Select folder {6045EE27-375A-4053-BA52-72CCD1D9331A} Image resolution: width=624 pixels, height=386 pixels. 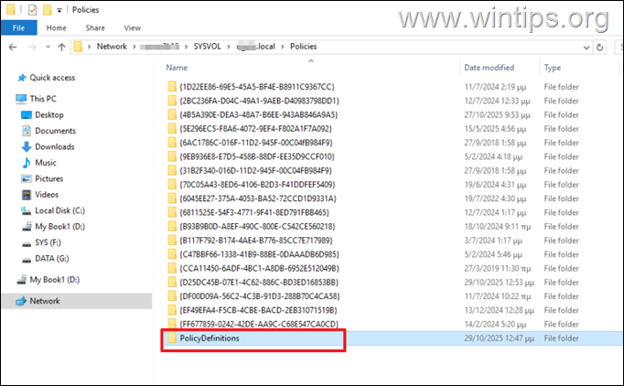click(258, 198)
